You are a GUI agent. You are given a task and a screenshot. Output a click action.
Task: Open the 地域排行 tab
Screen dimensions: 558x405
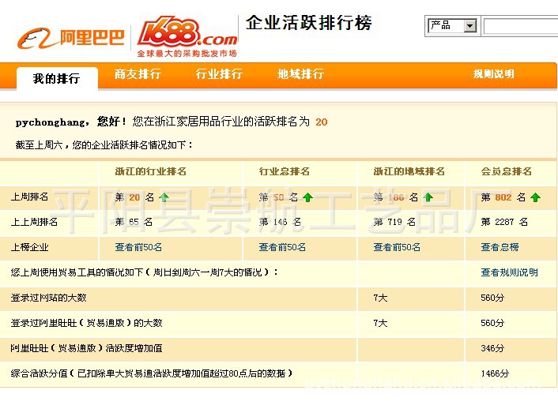click(x=300, y=74)
